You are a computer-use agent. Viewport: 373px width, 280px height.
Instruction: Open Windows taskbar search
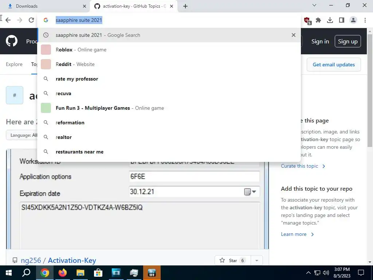(26, 273)
